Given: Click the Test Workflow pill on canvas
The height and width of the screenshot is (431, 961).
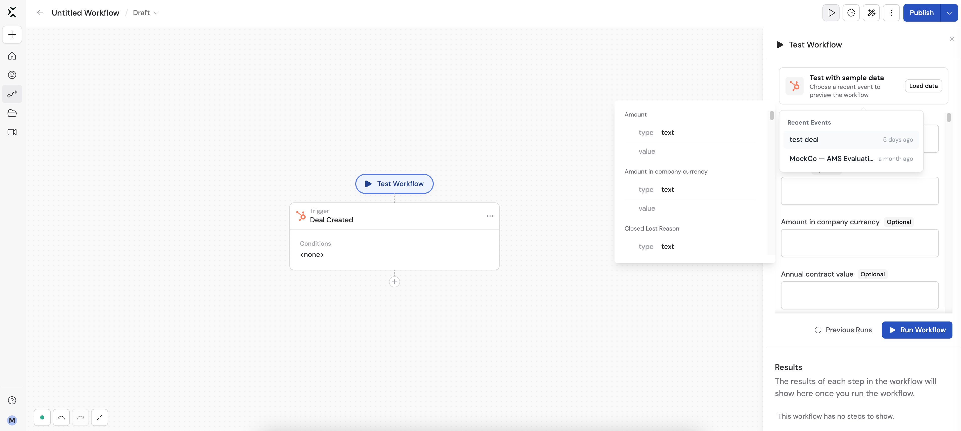Looking at the screenshot, I should click(x=394, y=184).
